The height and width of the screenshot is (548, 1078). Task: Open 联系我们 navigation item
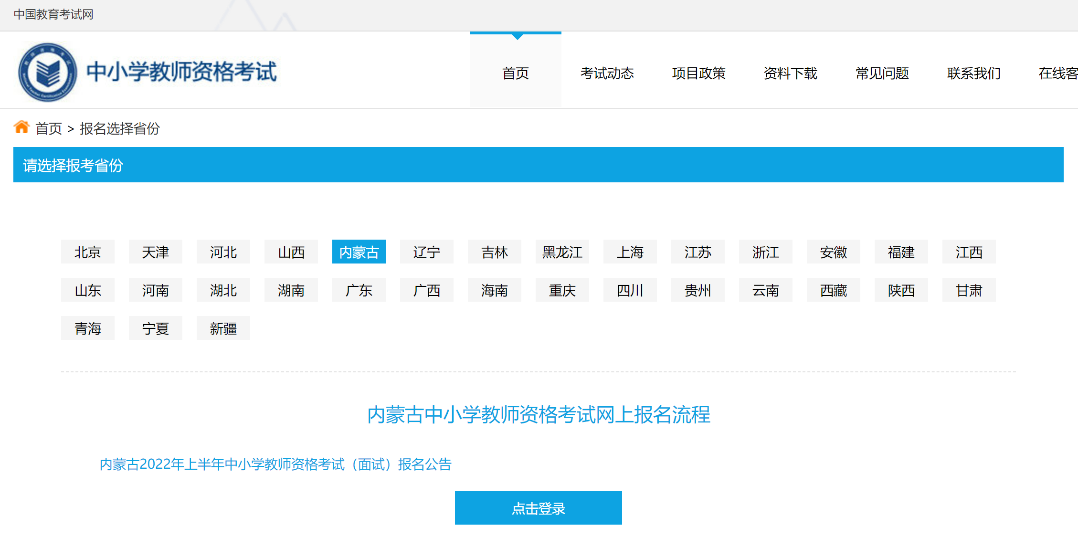click(x=973, y=73)
